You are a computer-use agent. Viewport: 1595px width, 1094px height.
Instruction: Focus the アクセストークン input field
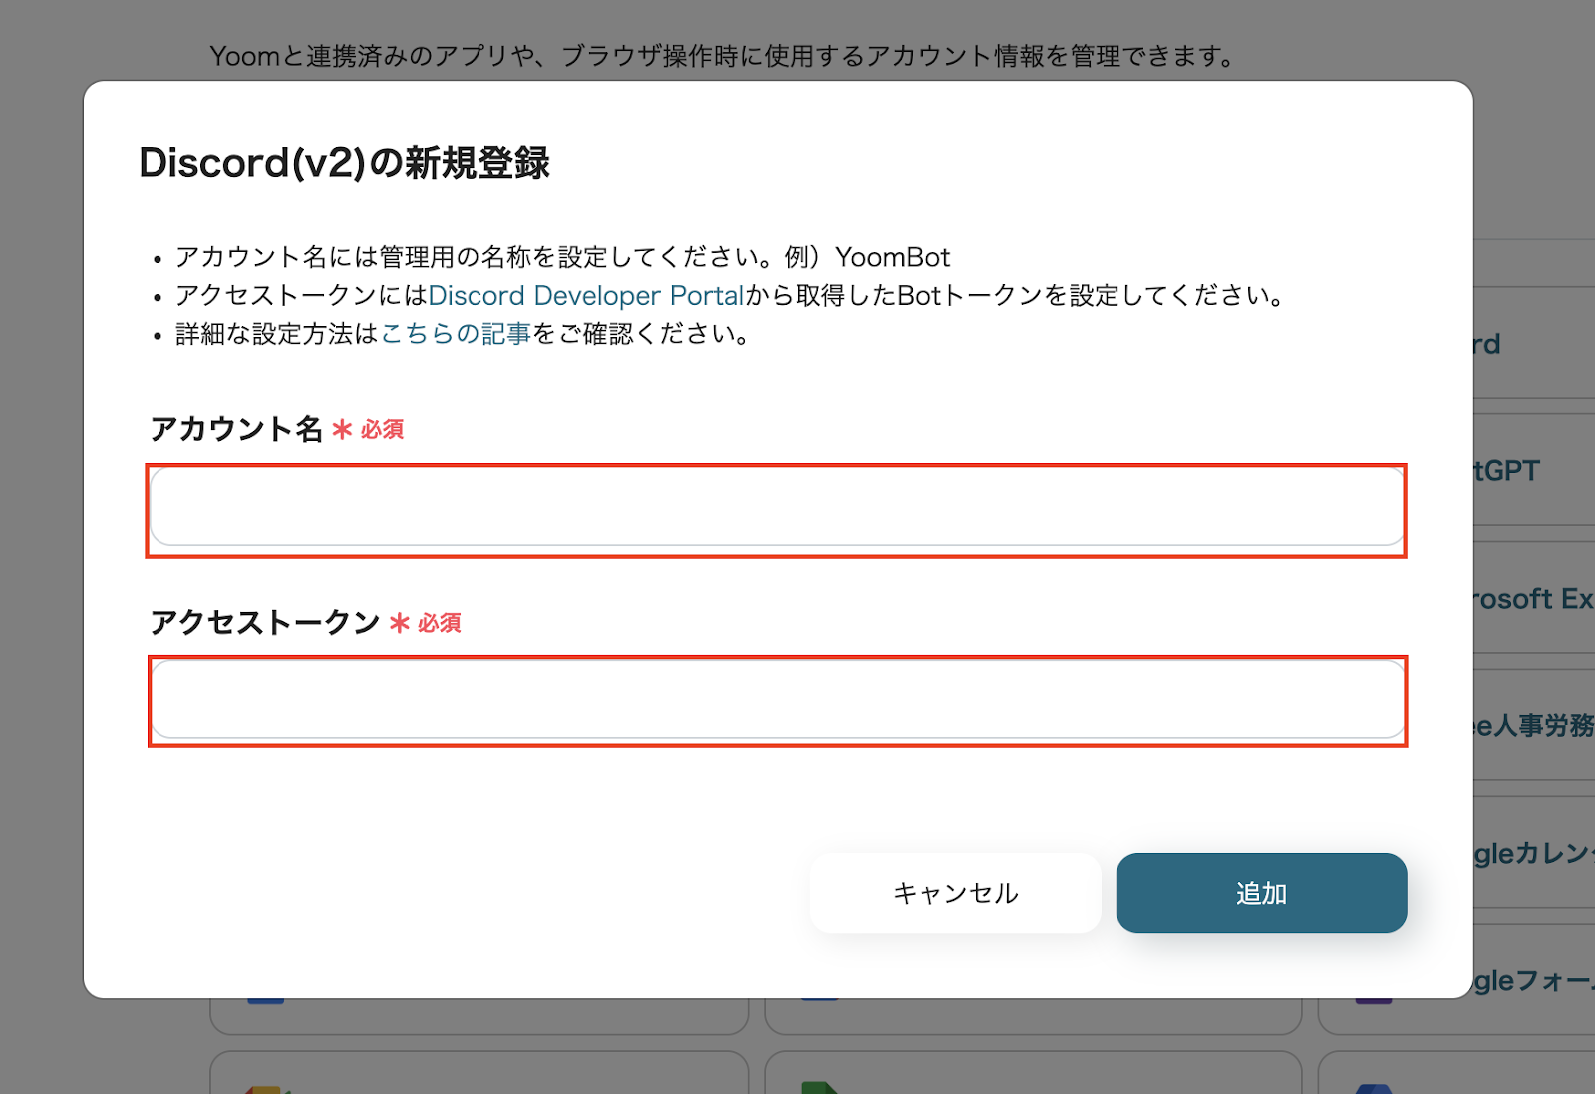pyautogui.click(x=777, y=700)
